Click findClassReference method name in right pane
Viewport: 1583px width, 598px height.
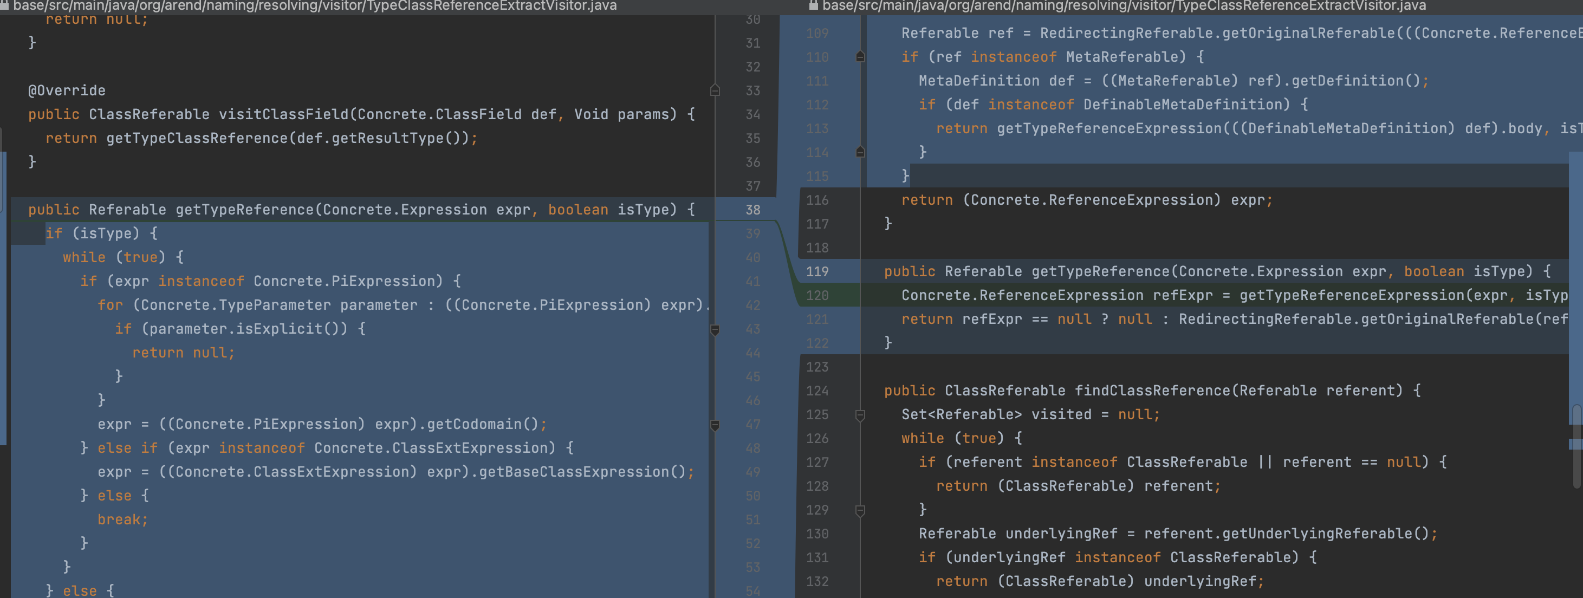point(1152,391)
